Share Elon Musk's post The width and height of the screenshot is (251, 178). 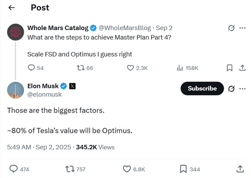[240, 169]
